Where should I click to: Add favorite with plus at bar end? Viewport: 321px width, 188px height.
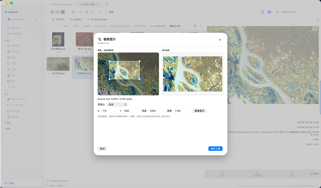318,19
